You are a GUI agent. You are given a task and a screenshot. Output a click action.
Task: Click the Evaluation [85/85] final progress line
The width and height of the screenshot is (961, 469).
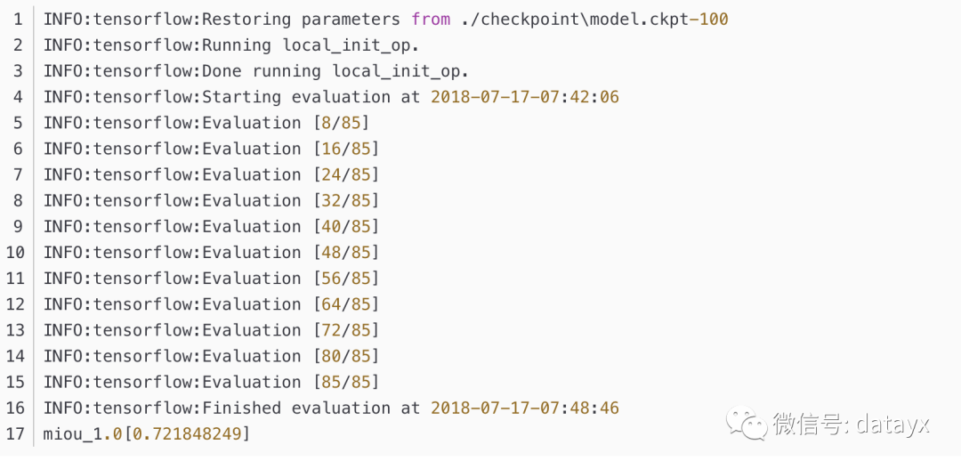coord(211,382)
